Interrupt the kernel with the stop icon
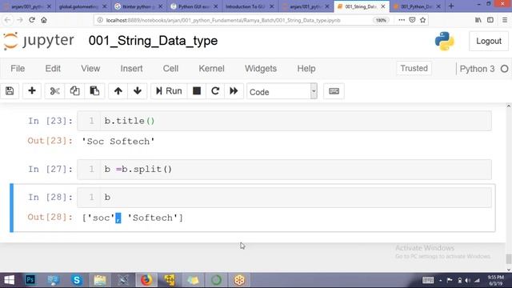Image resolution: width=512 pixels, height=288 pixels. 197,91
